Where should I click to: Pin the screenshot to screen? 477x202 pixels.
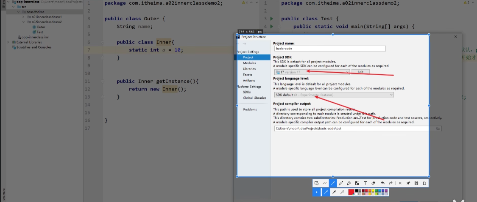(x=408, y=183)
